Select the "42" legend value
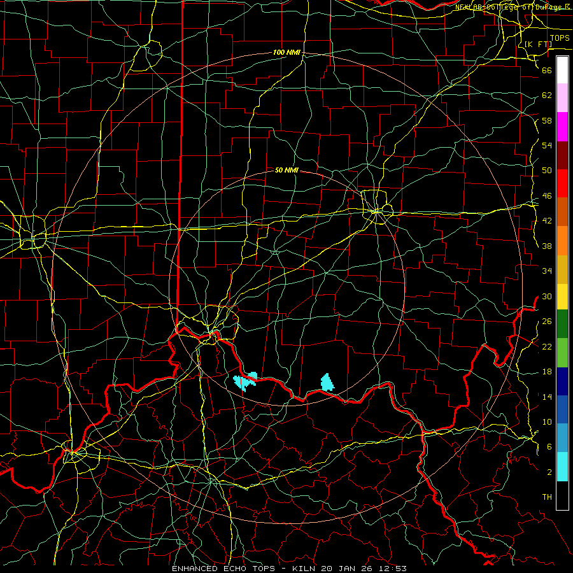573x573 pixels. (547, 221)
